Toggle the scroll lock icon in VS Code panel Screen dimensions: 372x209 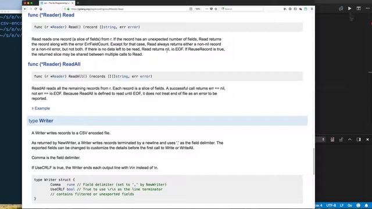click(341, 139)
